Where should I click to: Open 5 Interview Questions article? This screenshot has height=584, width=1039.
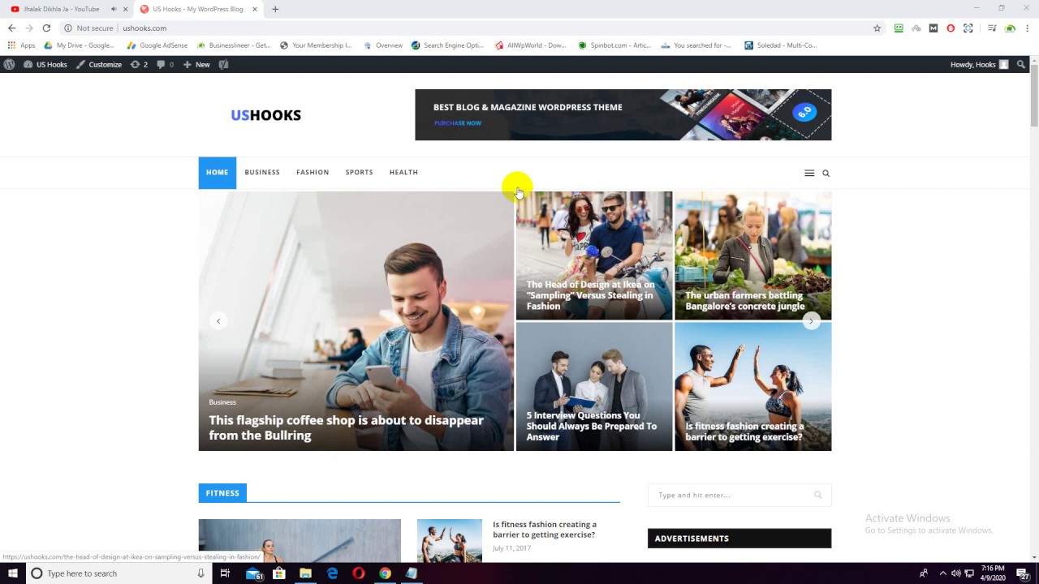click(x=592, y=426)
